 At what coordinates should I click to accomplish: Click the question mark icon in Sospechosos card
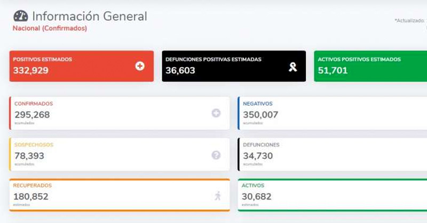[216, 155]
